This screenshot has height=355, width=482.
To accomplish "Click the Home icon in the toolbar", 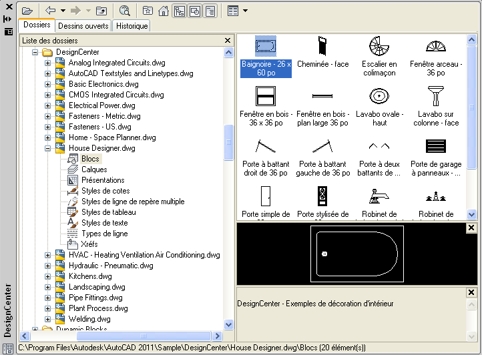I will click(163, 11).
